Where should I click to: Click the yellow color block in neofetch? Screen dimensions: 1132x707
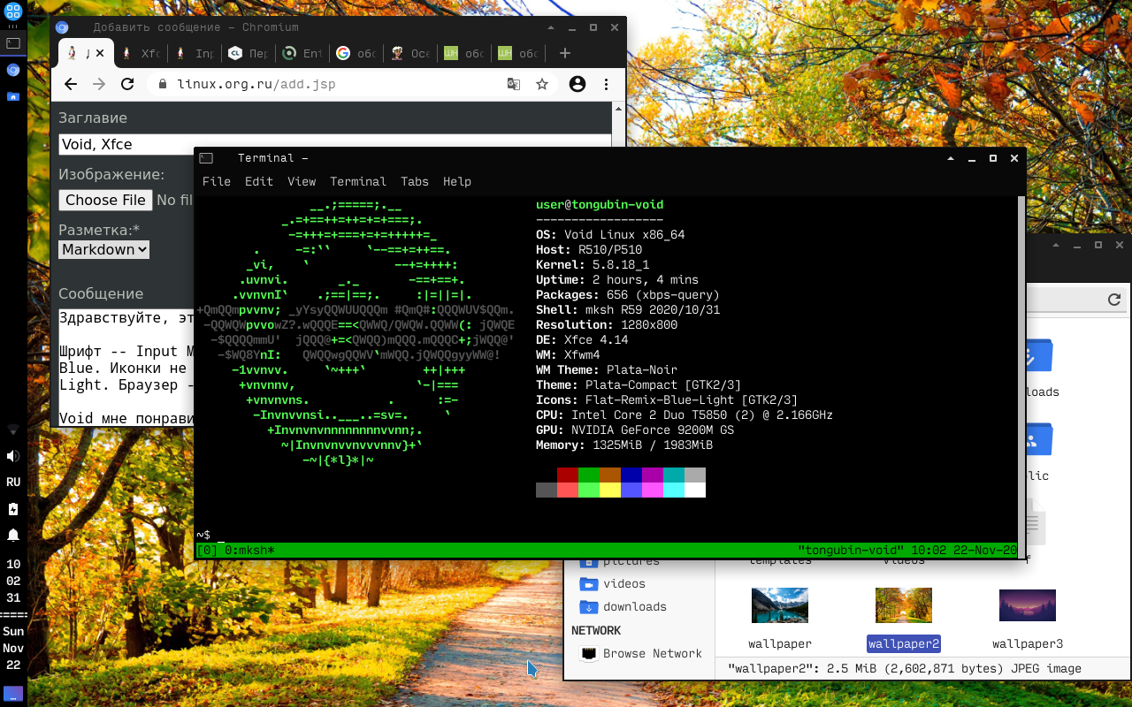tap(610, 490)
